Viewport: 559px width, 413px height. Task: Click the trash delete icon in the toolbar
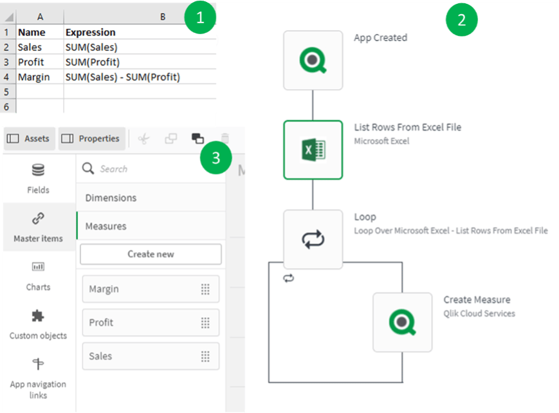[x=225, y=138]
